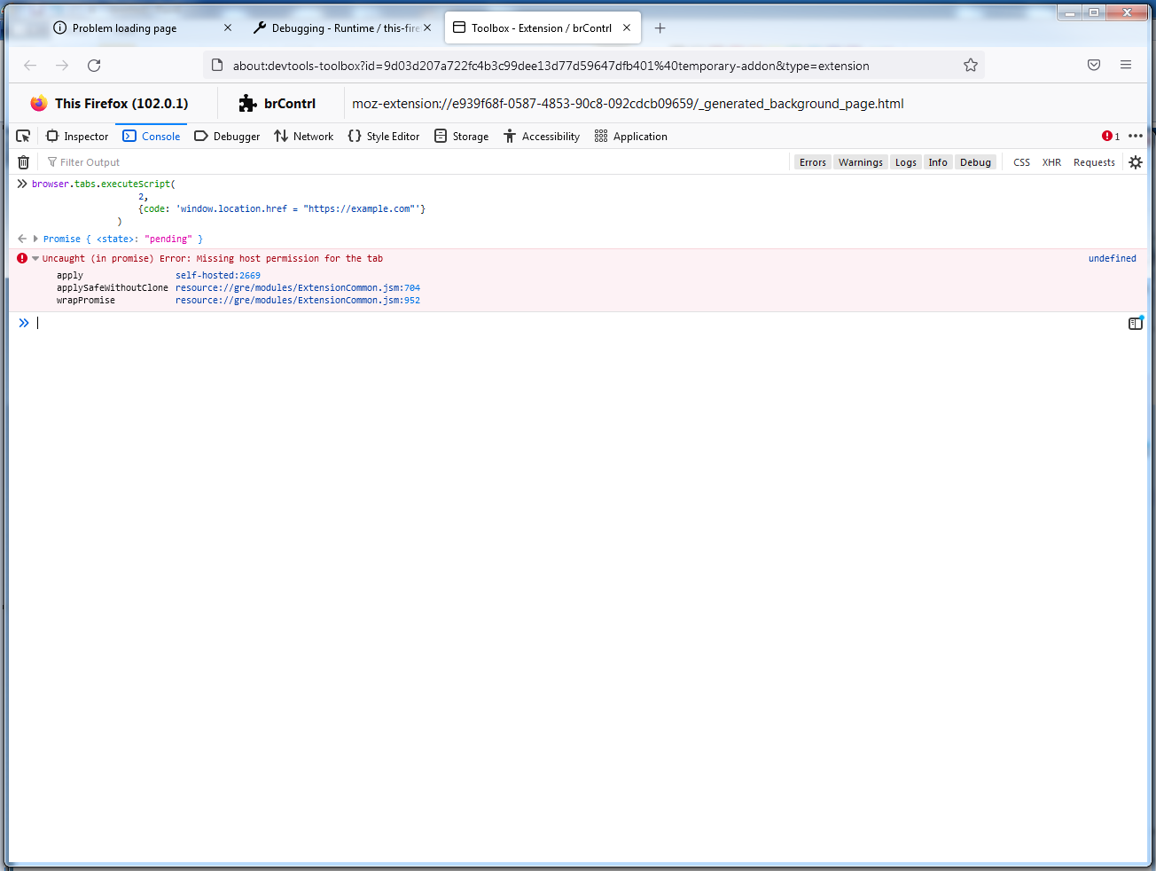Open self-hosted:2669 source link
The image size is (1156, 871).
point(218,276)
